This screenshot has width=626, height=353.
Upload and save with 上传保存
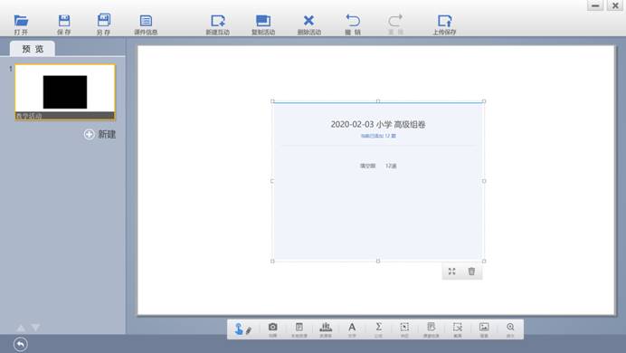444,24
